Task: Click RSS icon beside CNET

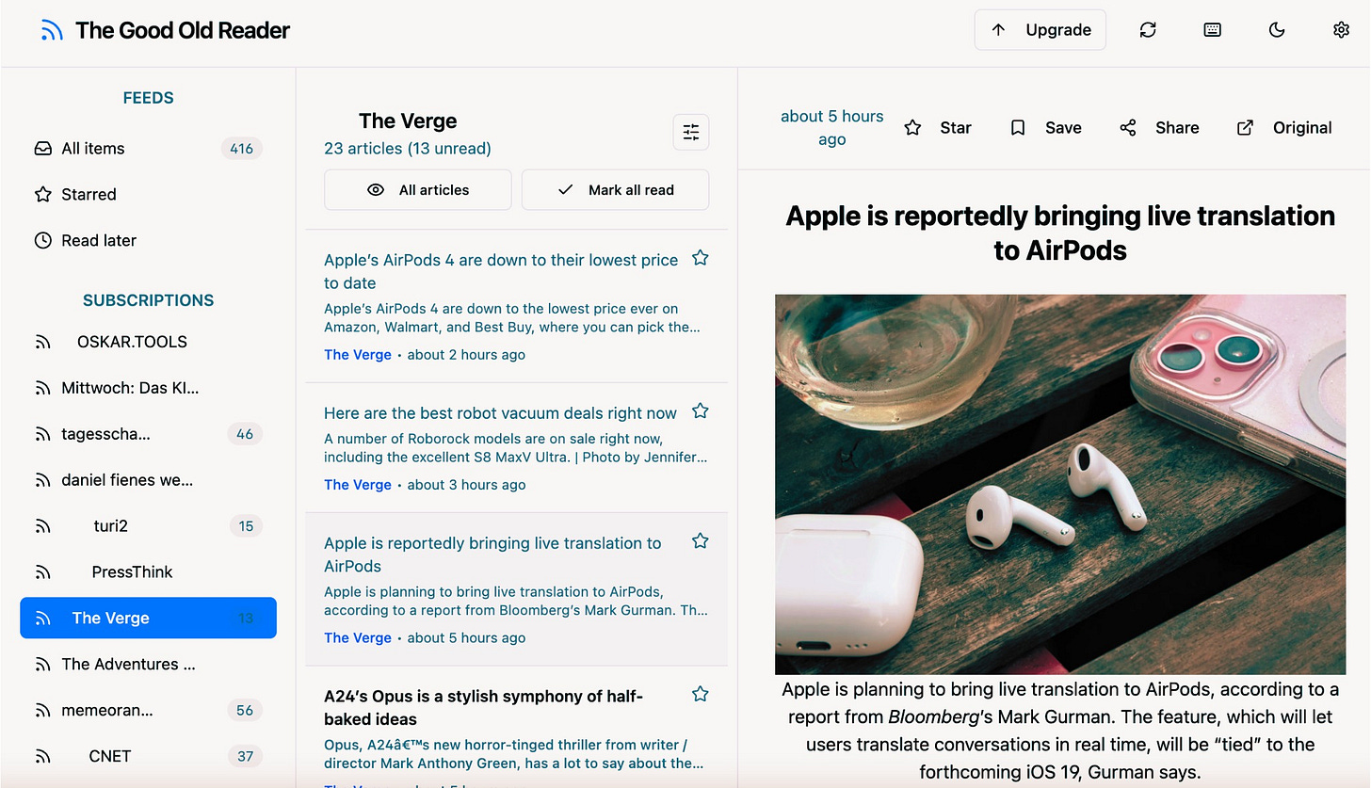Action: 42,756
